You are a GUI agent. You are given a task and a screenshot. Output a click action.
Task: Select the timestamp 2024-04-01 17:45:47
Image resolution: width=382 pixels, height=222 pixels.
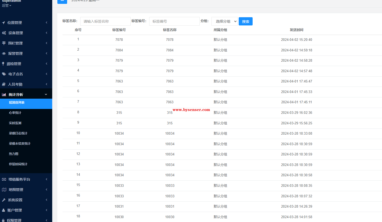tap(297, 81)
